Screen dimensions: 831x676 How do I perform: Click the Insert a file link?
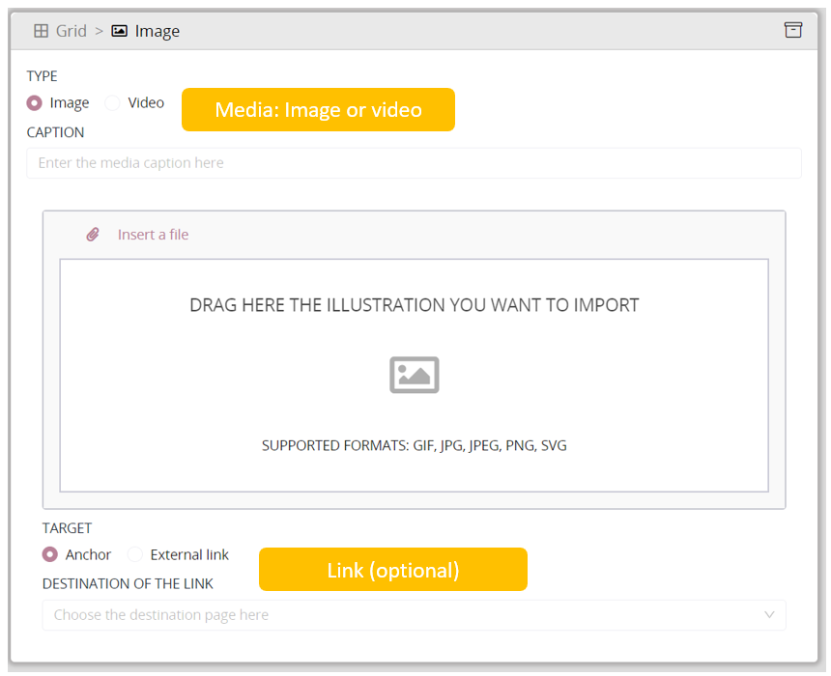click(x=153, y=235)
